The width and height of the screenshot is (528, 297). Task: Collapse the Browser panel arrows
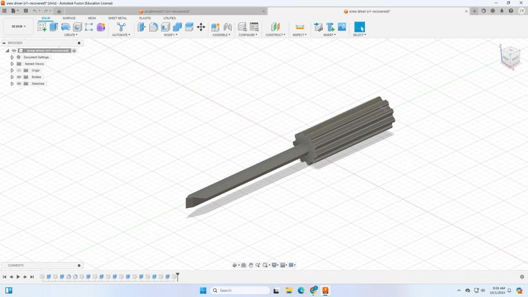coord(4,43)
